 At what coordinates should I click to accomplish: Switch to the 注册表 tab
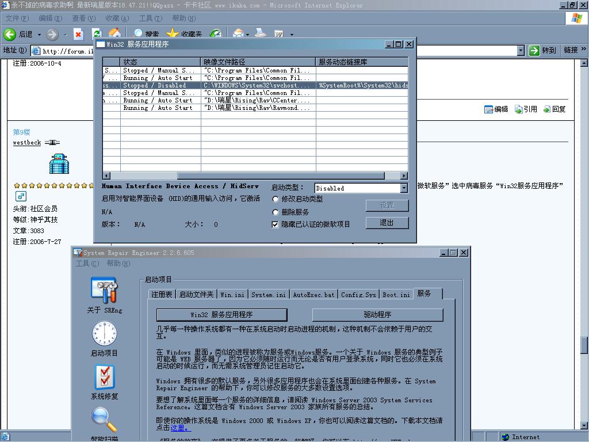point(162,294)
